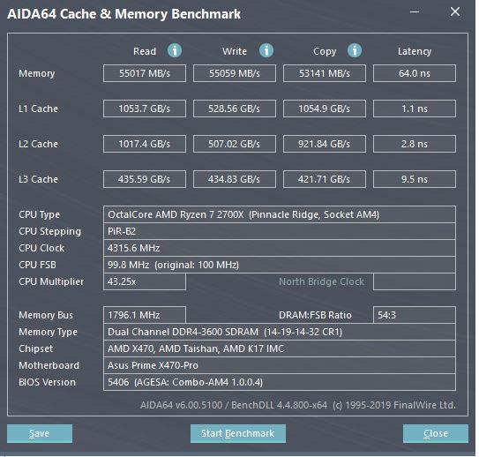Click the AIDA64 version footer text
This screenshot has width=479, height=457.
[x=298, y=405]
